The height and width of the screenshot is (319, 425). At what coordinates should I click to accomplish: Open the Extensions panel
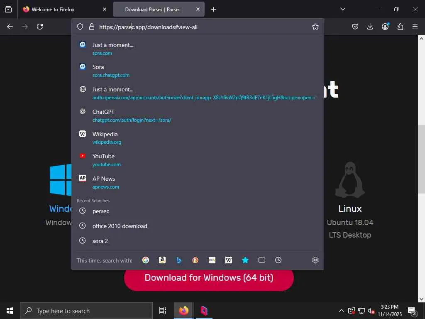pyautogui.click(x=400, y=27)
